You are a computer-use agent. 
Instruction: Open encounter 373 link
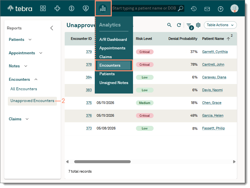[89, 128]
